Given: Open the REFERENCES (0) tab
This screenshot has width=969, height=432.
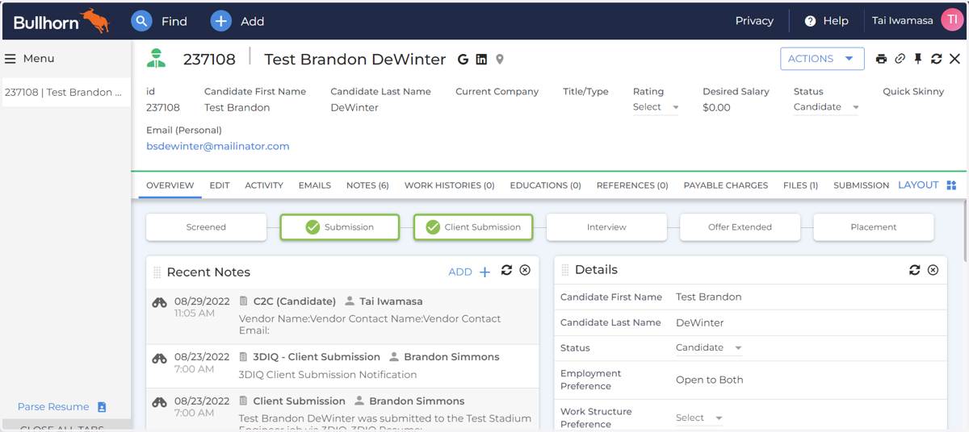Looking at the screenshot, I should pos(632,185).
